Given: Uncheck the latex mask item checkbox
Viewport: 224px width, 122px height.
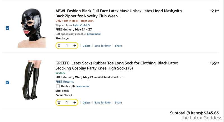Looking at the screenshot, I should pos(8,28).
